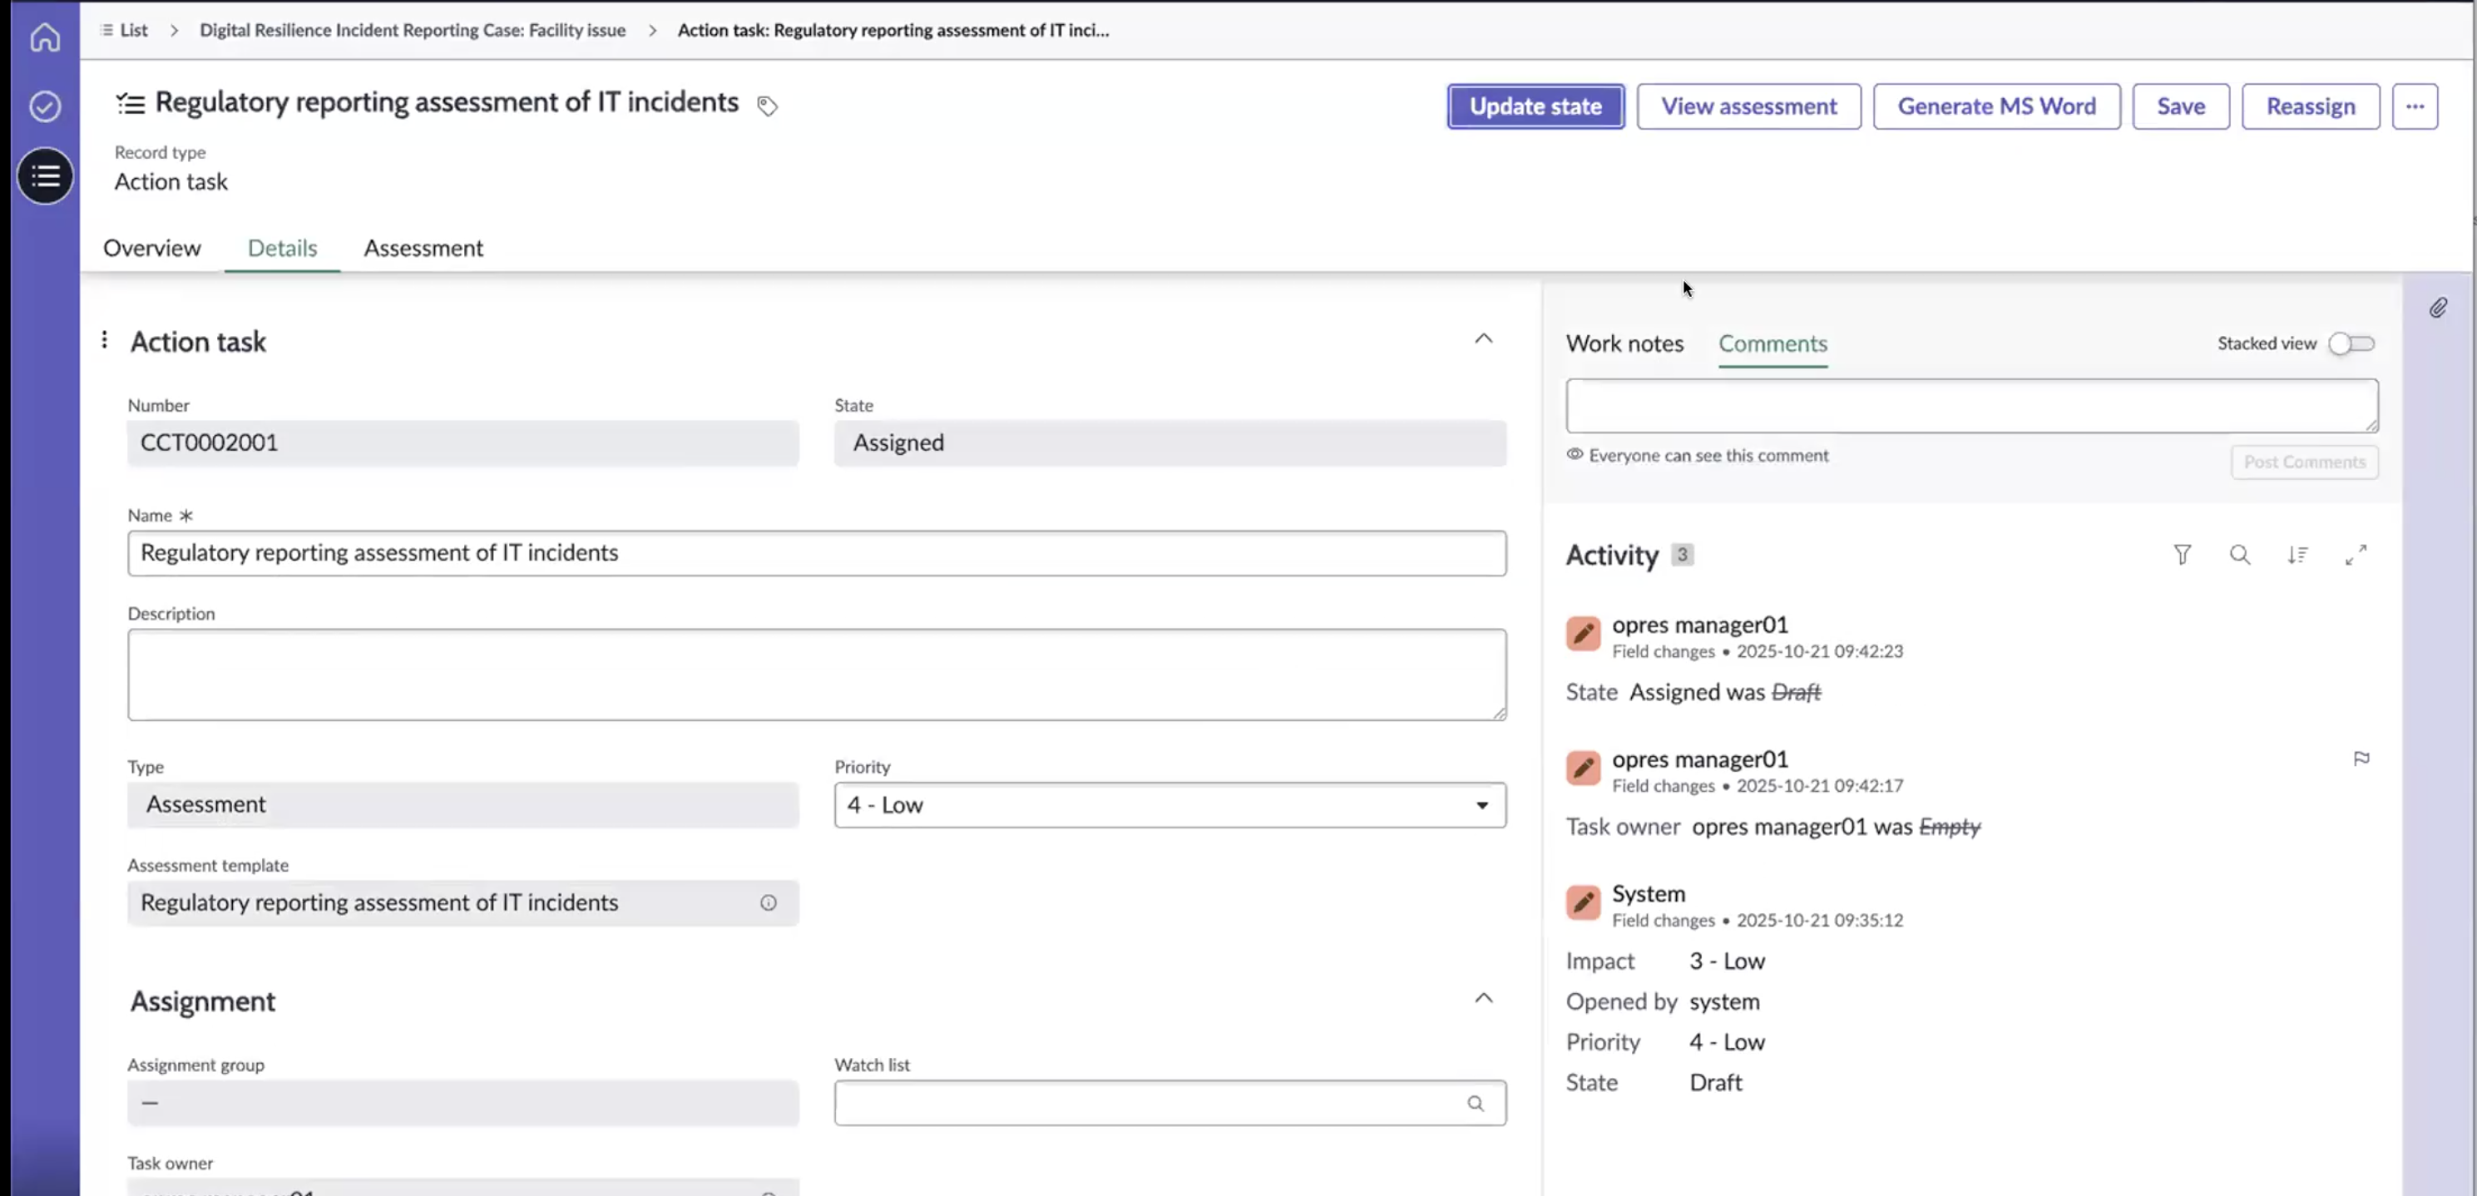Click the pencil icon on Task owner change entry

1583,769
